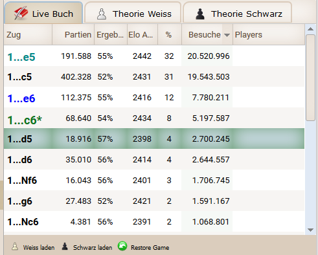
Task: Click the black pawn Theorie Schwarz icon
Action: point(200,14)
